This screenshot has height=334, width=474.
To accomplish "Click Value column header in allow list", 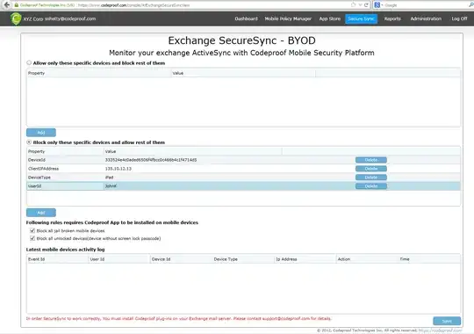I will click(243, 73).
